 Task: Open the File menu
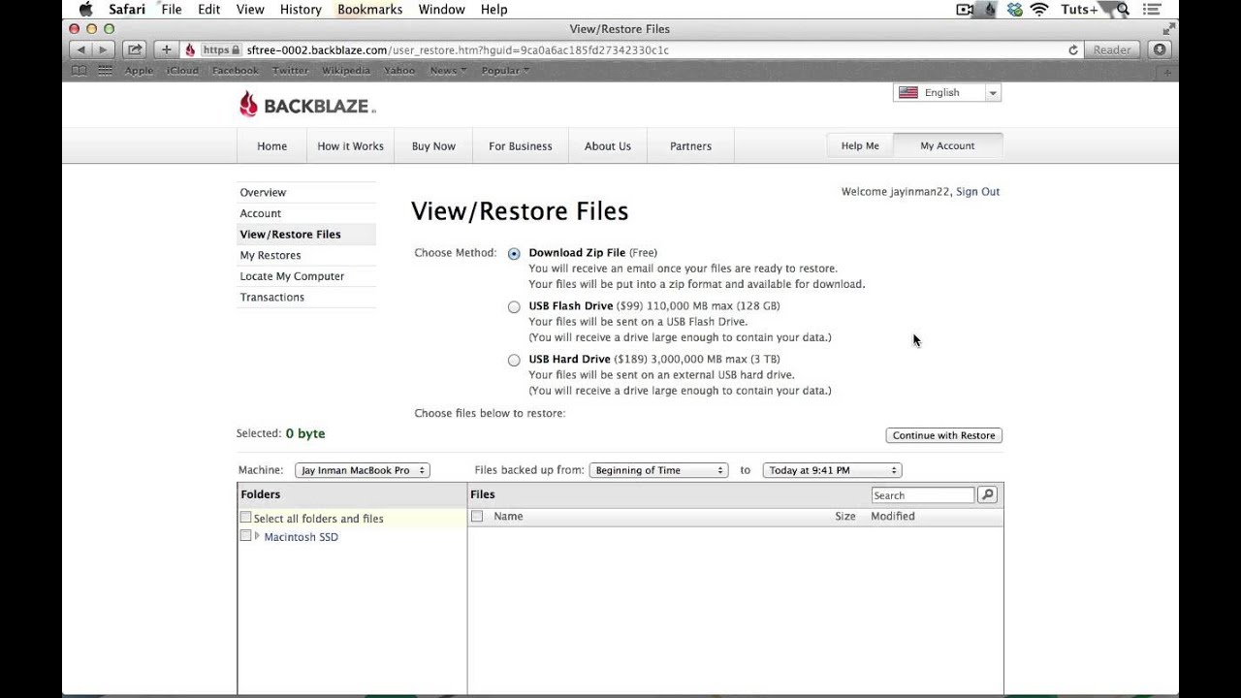[x=172, y=9]
